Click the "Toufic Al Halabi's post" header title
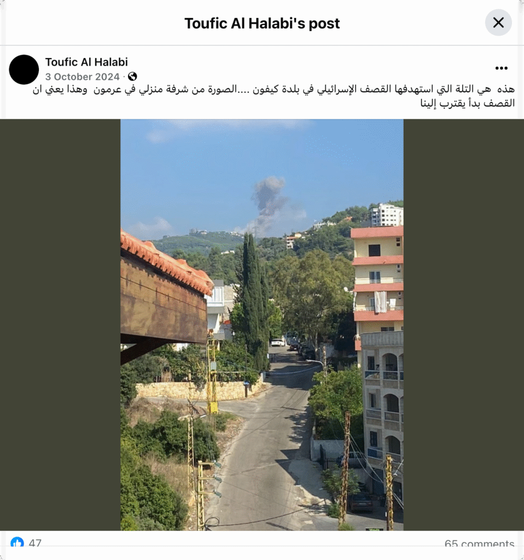 point(262,24)
